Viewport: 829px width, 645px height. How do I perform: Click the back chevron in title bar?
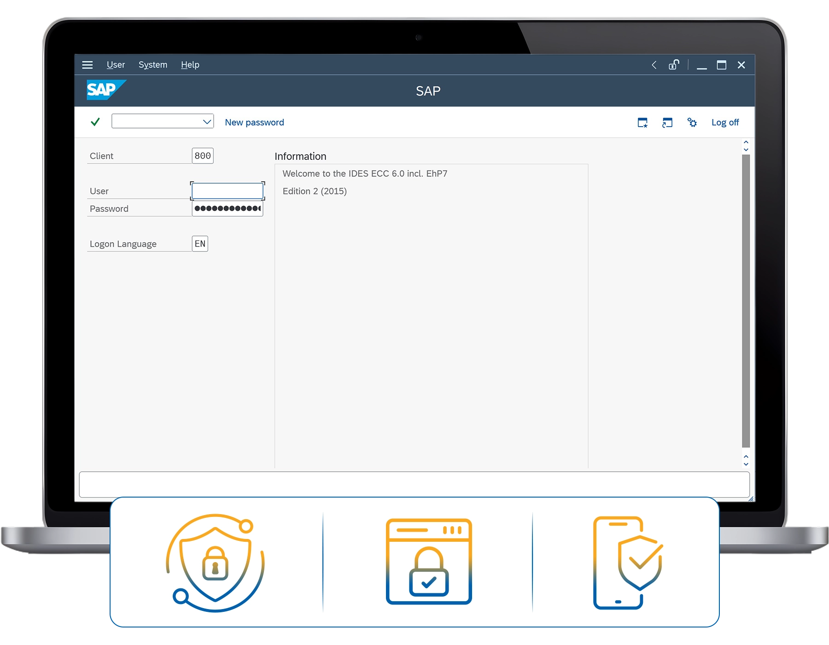coord(654,65)
